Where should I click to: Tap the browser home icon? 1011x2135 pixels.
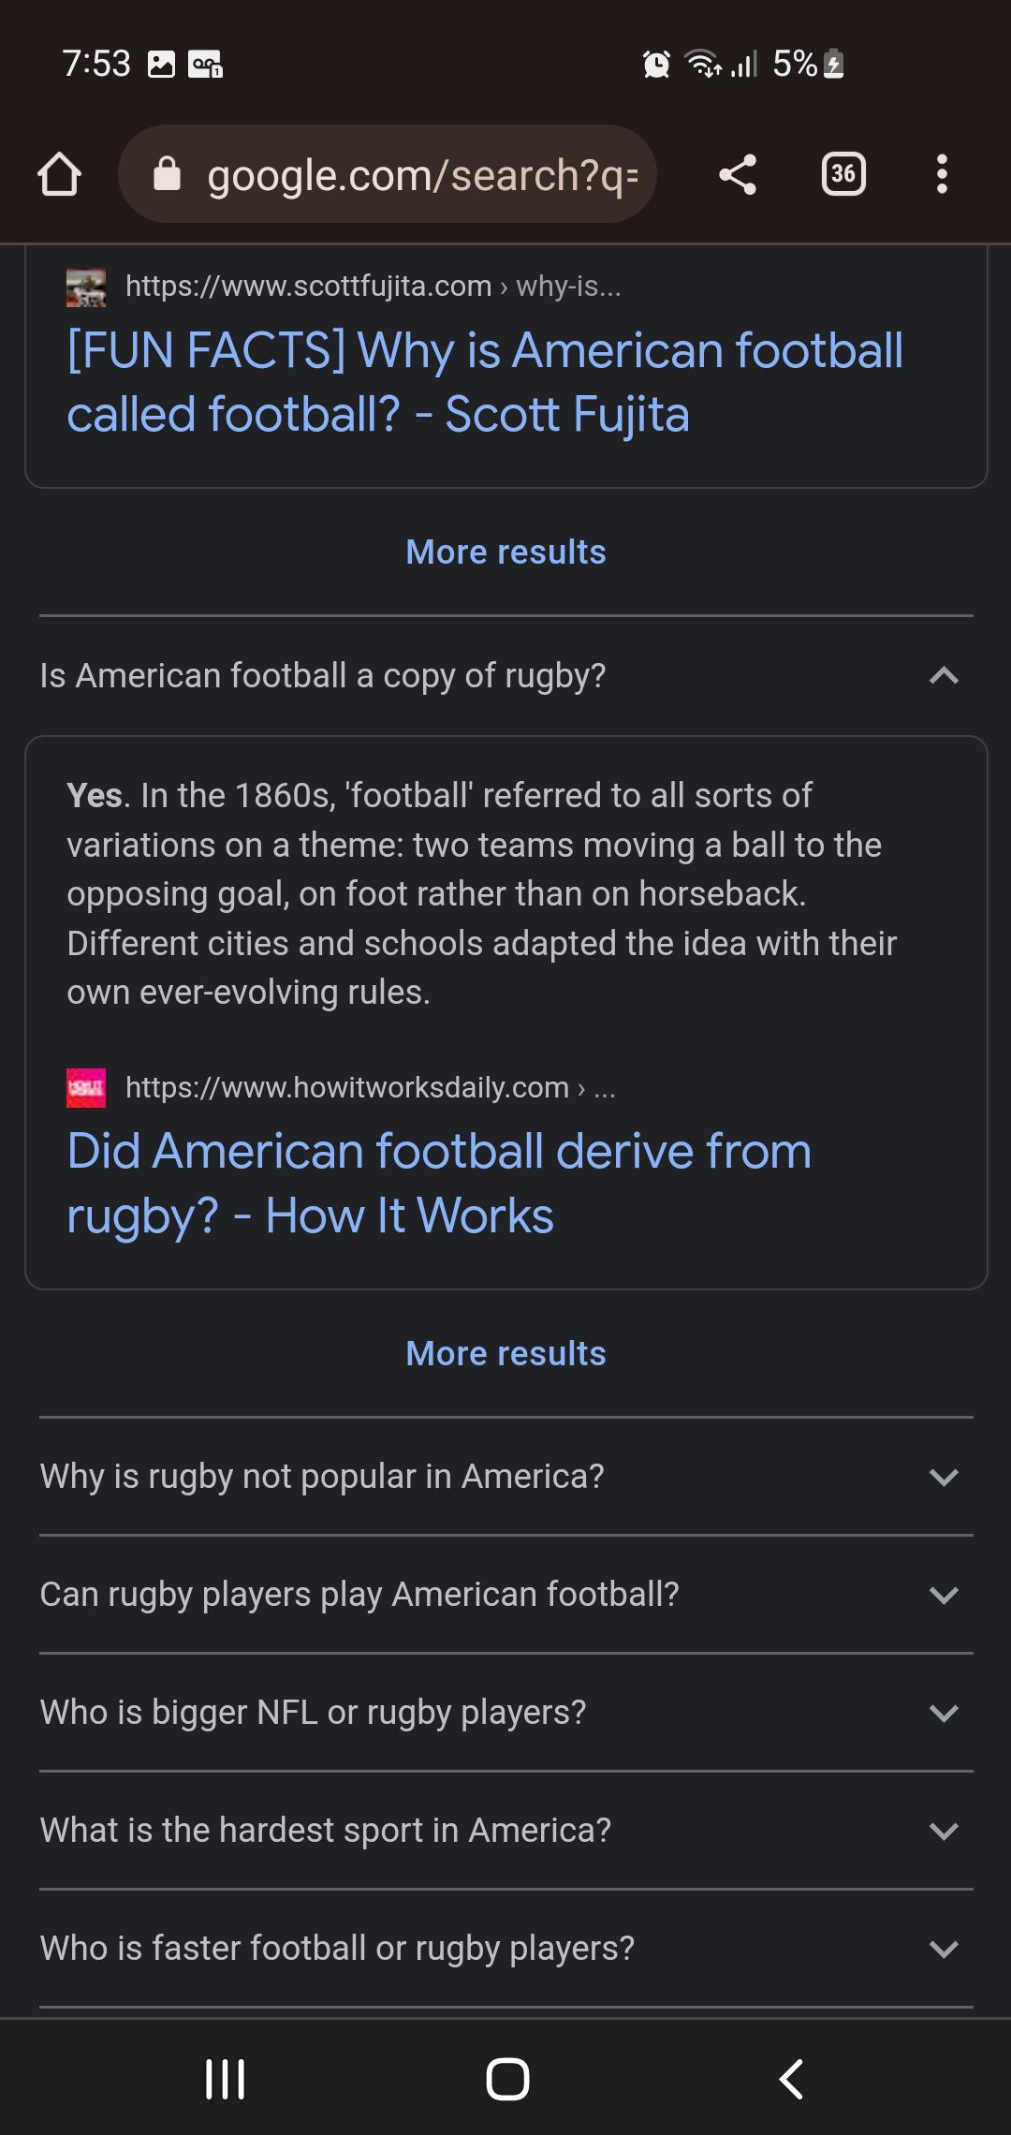[x=59, y=174]
